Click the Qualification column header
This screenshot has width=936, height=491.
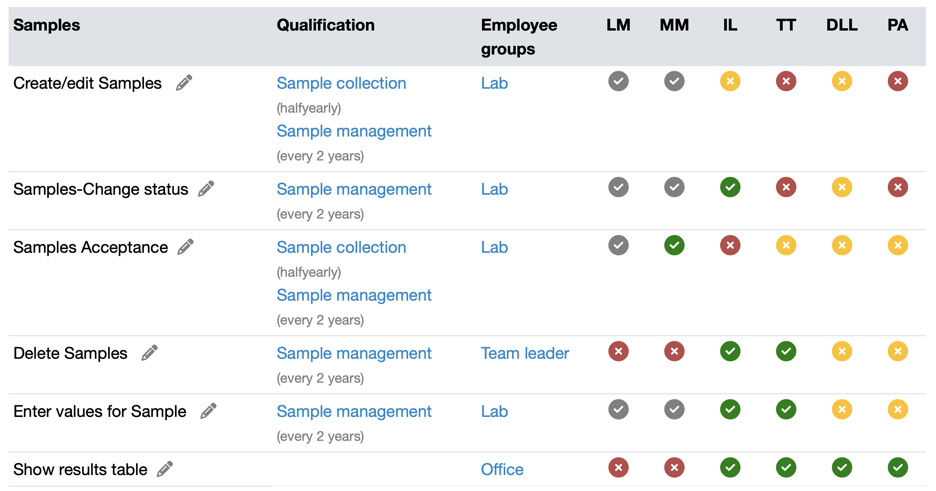pyautogui.click(x=326, y=25)
